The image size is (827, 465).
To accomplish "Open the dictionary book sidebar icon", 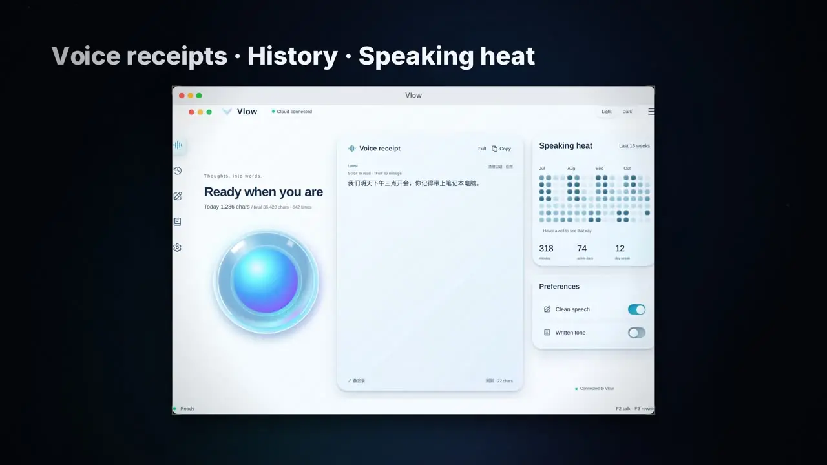I will pos(178,222).
